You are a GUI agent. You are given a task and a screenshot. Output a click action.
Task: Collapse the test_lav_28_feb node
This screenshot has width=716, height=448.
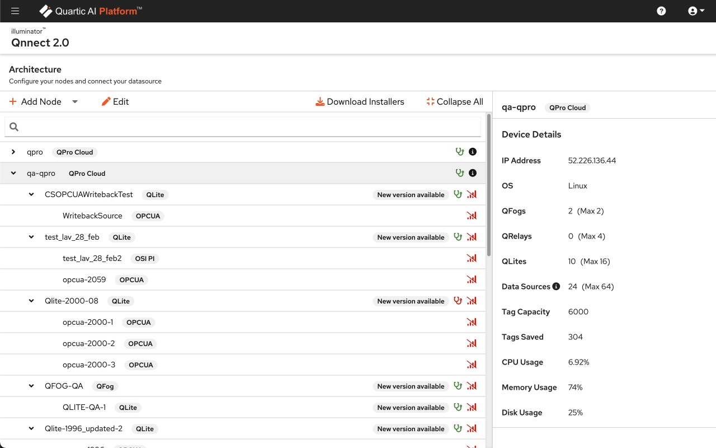click(x=31, y=237)
